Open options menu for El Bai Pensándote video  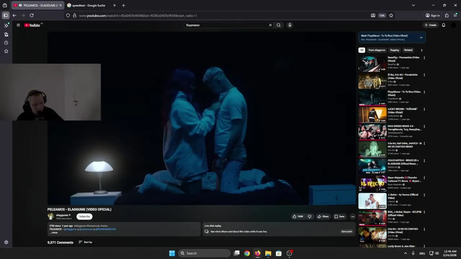click(x=424, y=75)
